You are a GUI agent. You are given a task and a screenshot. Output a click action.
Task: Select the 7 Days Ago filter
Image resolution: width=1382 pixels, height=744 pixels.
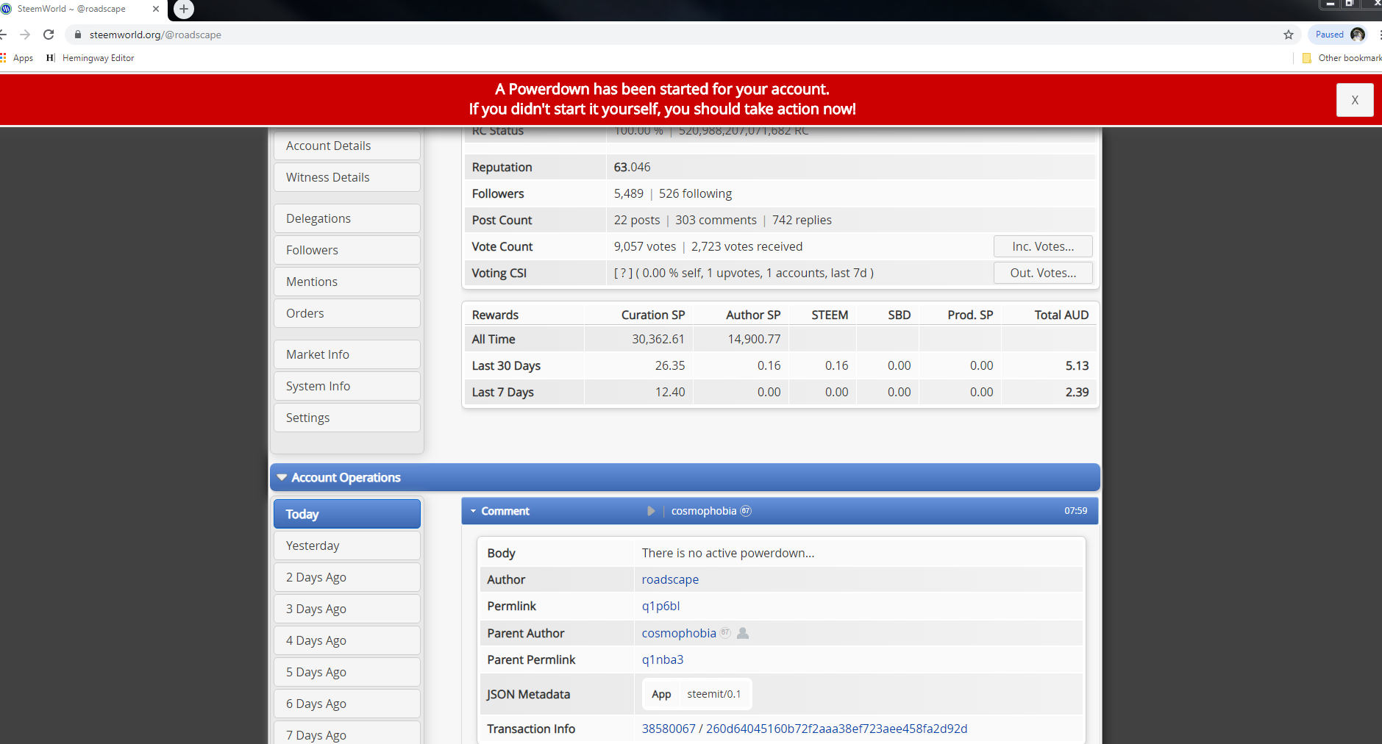click(x=347, y=734)
